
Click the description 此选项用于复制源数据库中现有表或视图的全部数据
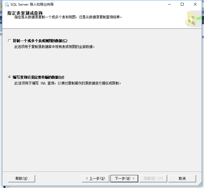coord(54,47)
